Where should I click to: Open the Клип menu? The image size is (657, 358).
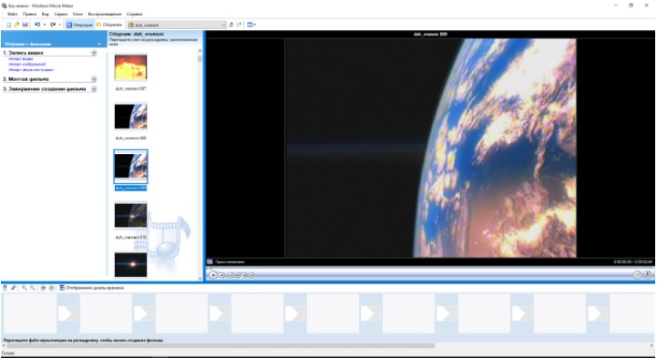click(x=78, y=14)
